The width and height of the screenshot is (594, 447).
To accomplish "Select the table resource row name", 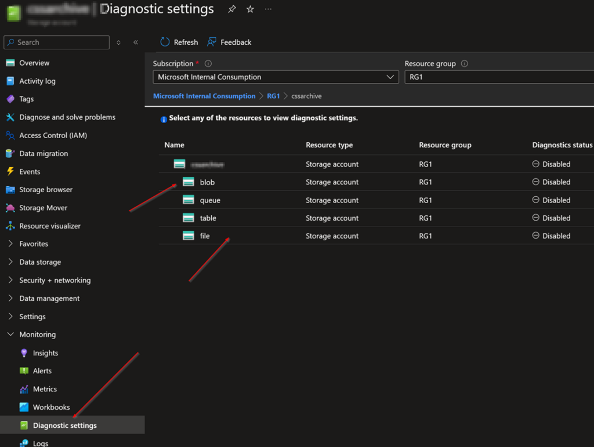I will pos(208,218).
